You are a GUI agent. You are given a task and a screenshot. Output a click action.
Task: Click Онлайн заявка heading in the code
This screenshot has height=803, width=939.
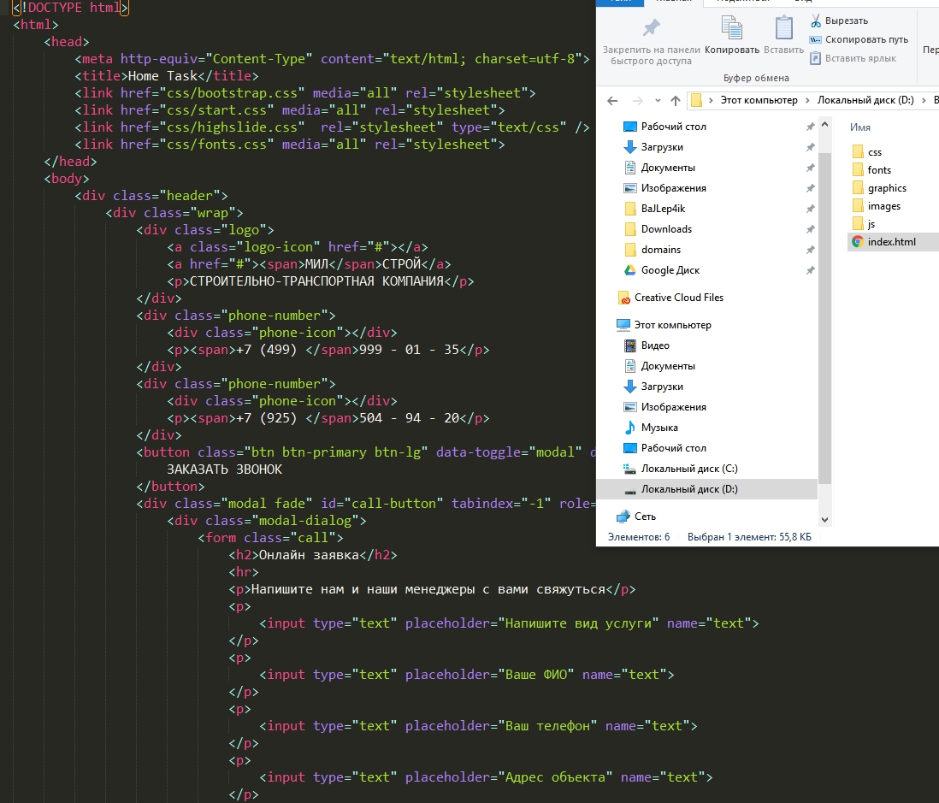point(309,555)
